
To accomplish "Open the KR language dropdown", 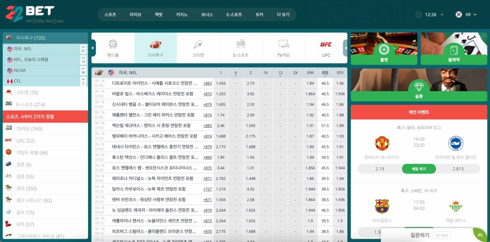I will point(471,14).
